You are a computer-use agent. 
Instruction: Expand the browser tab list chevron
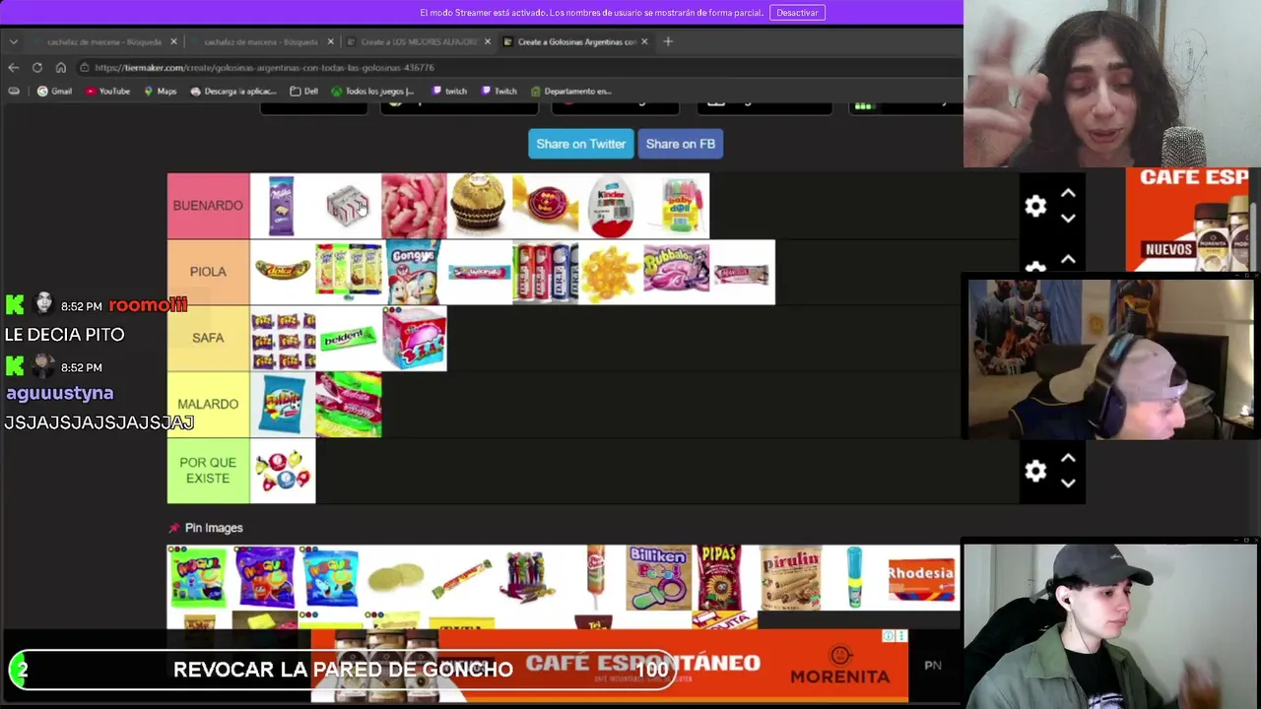point(13,41)
